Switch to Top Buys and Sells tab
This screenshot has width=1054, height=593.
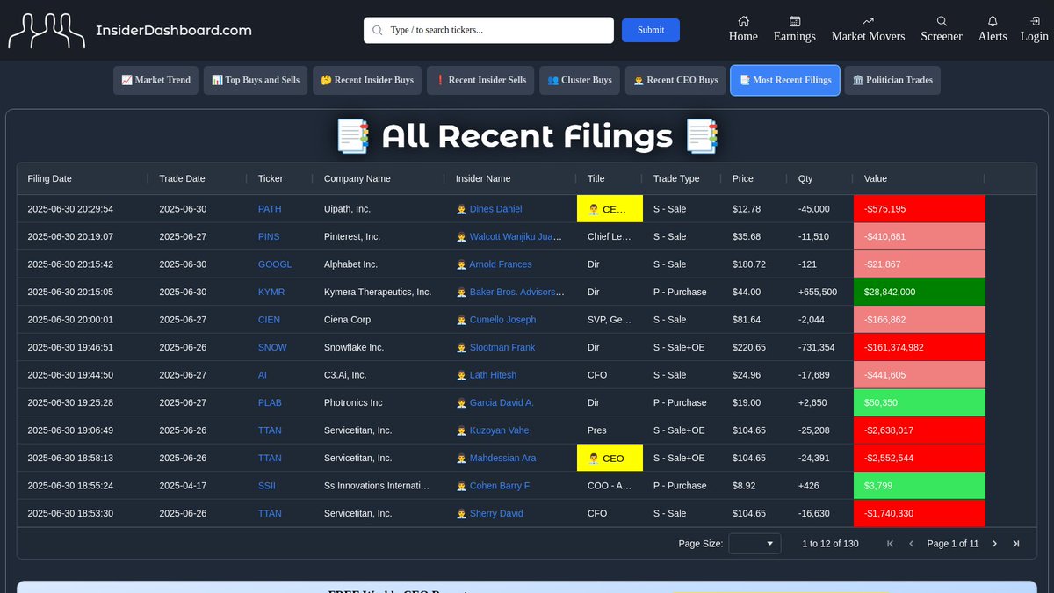(x=256, y=80)
